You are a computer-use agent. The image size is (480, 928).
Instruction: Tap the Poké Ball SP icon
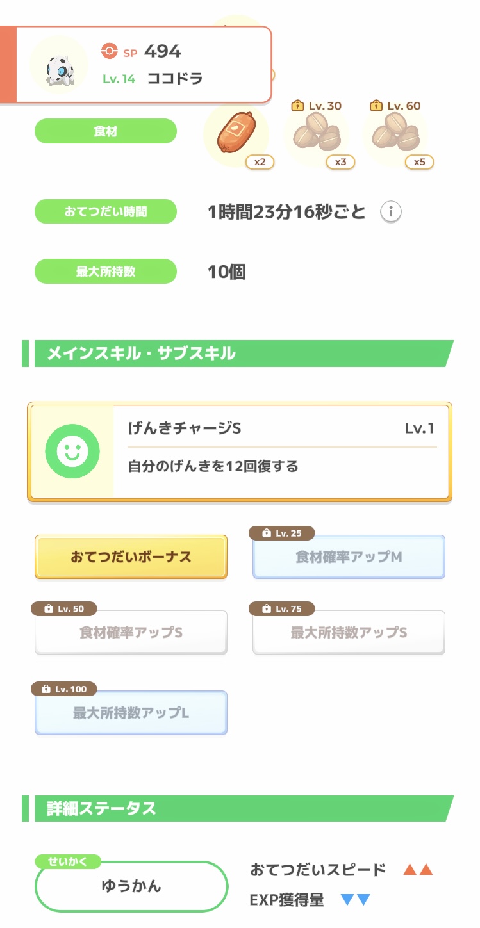[110, 51]
